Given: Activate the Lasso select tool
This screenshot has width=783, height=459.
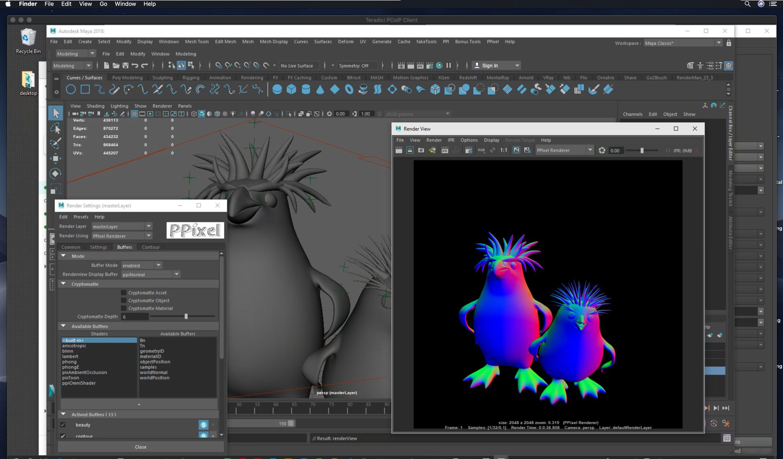Looking at the screenshot, I should [x=56, y=129].
